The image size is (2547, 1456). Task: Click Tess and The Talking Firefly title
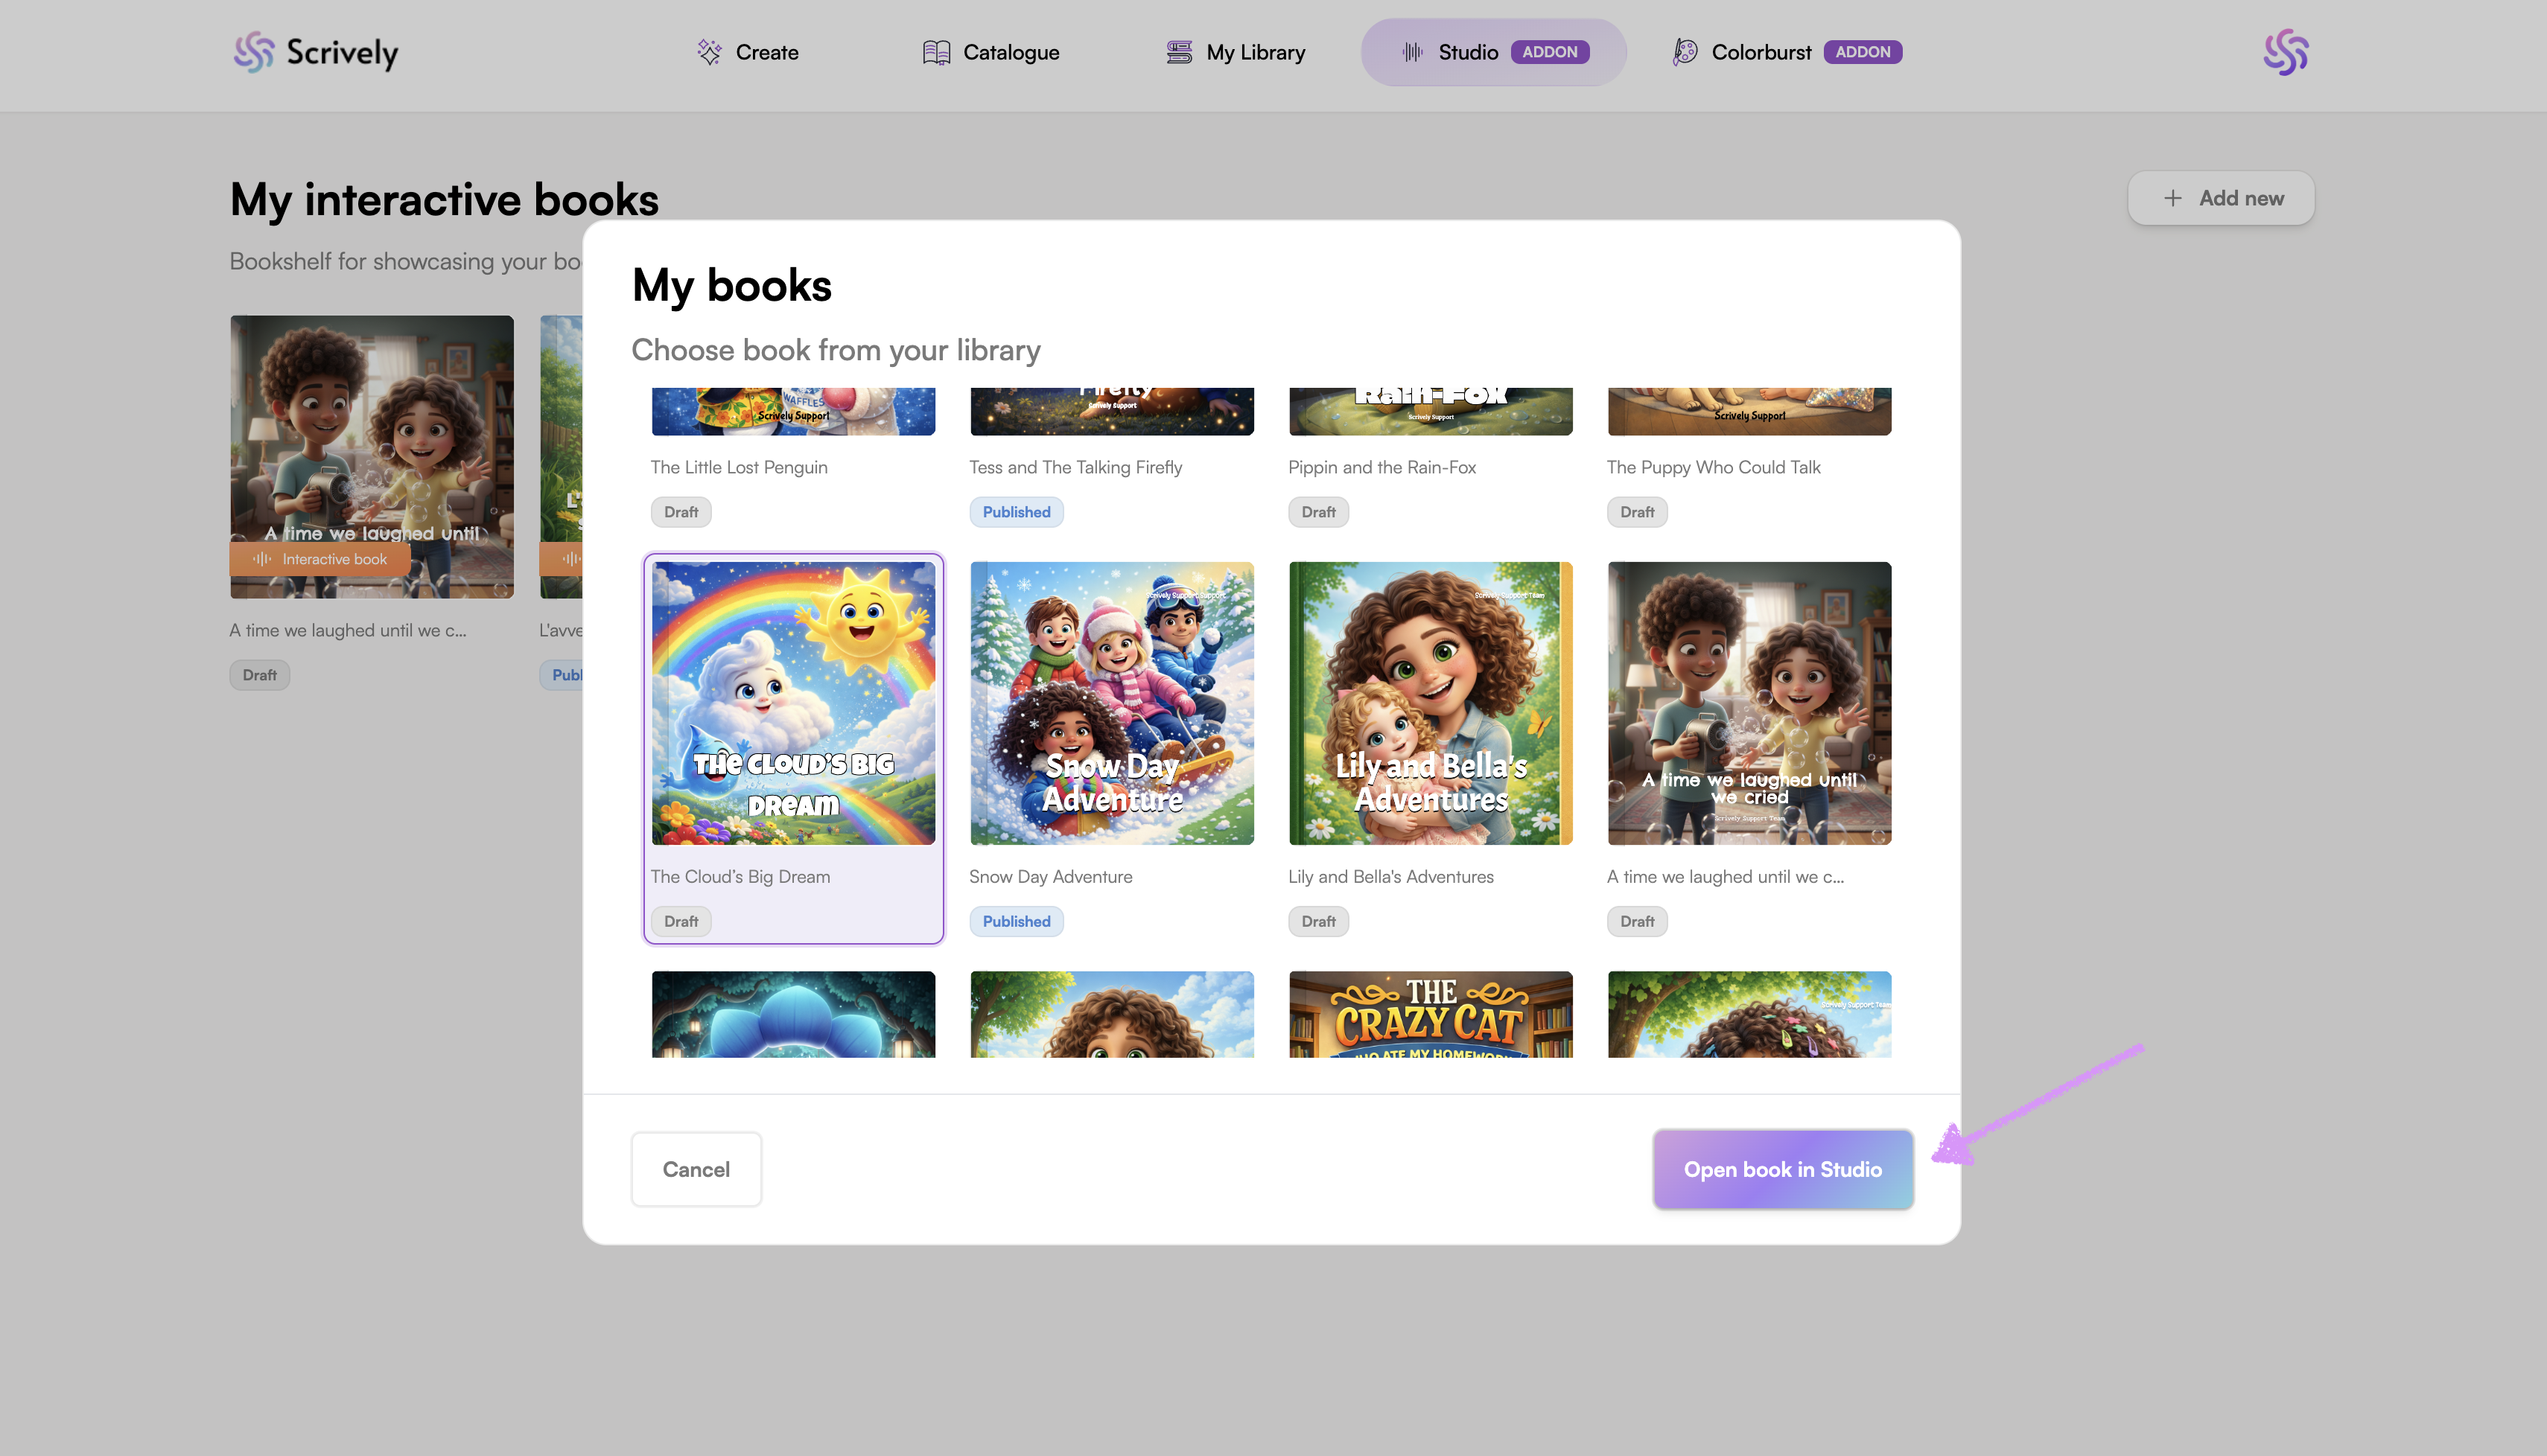coord(1075,467)
